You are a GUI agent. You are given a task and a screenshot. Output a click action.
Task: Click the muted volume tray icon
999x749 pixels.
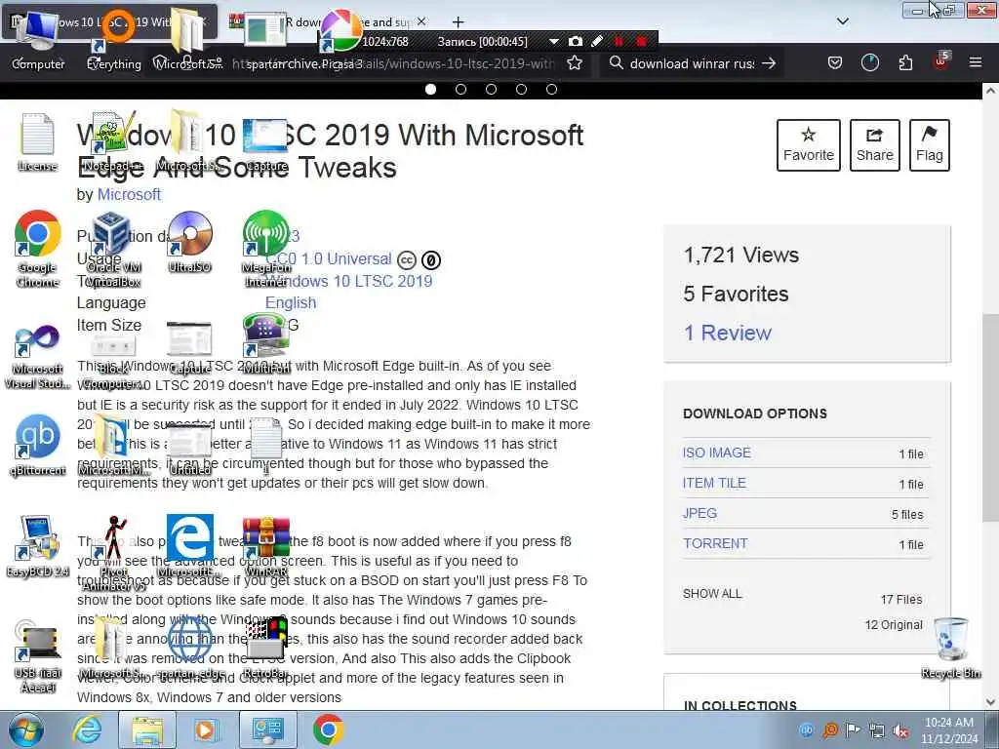[x=900, y=729]
